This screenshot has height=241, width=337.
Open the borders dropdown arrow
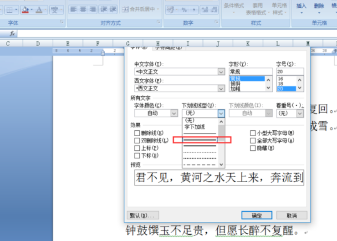[16, 10]
